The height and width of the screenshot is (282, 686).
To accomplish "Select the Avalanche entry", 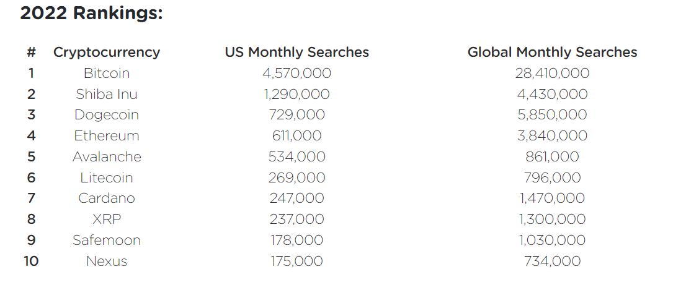I will [107, 156].
